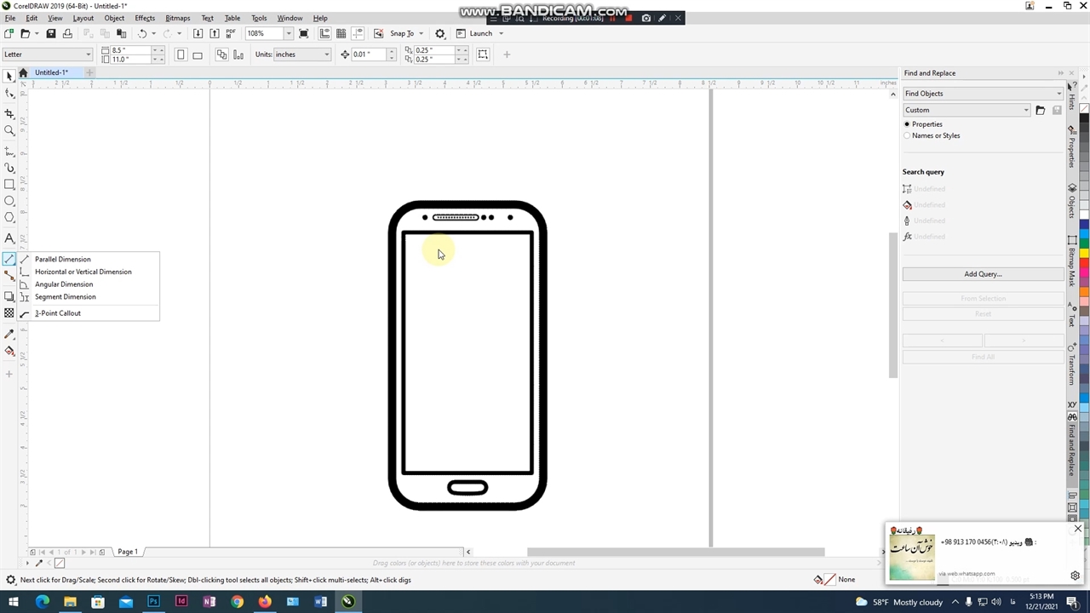
Task: Select the Properties radio button
Action: click(x=907, y=124)
